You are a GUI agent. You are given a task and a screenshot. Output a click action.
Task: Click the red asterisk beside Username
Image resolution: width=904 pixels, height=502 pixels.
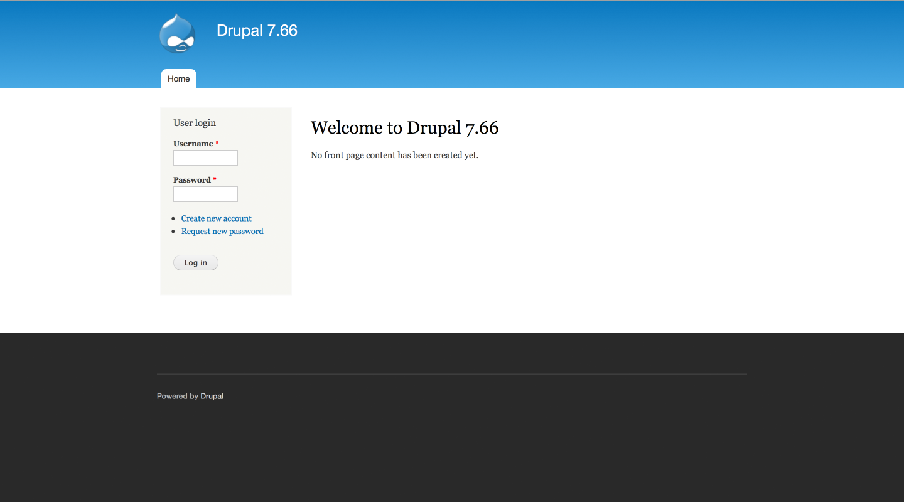[x=217, y=144]
